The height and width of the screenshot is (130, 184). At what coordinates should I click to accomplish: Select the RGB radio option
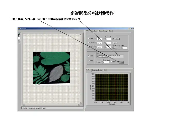click(89, 55)
